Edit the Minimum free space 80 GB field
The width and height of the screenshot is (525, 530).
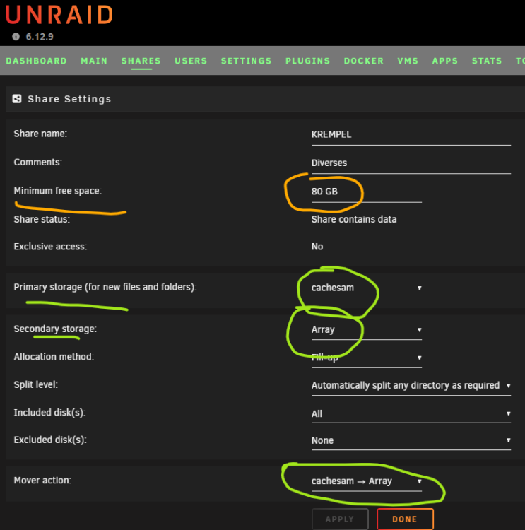tap(367, 192)
